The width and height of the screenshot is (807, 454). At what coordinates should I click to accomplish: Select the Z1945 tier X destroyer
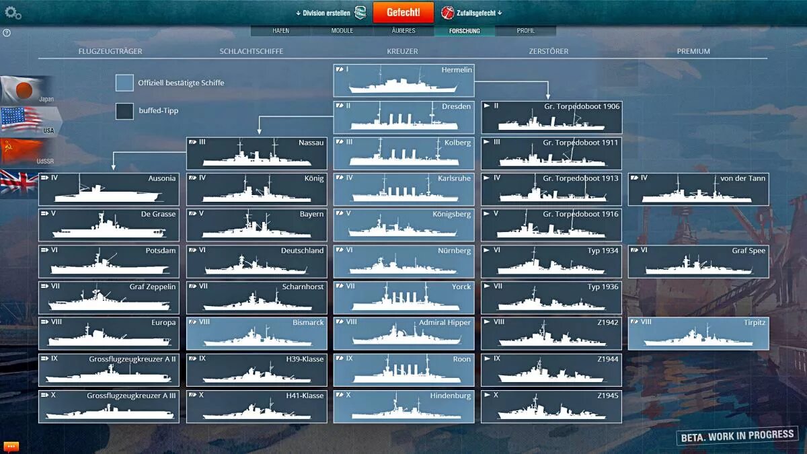coord(551,406)
